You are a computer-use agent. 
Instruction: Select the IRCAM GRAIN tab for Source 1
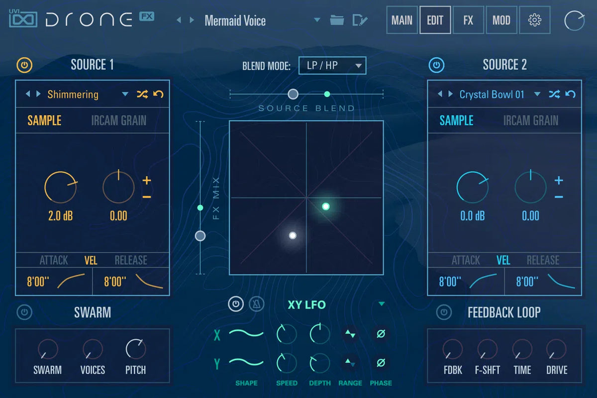118,120
